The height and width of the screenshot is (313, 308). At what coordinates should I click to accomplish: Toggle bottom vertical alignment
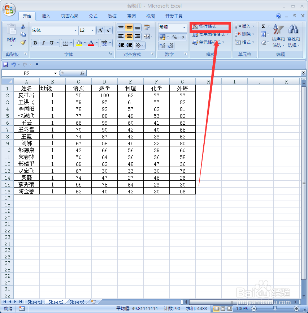[x=138, y=27]
